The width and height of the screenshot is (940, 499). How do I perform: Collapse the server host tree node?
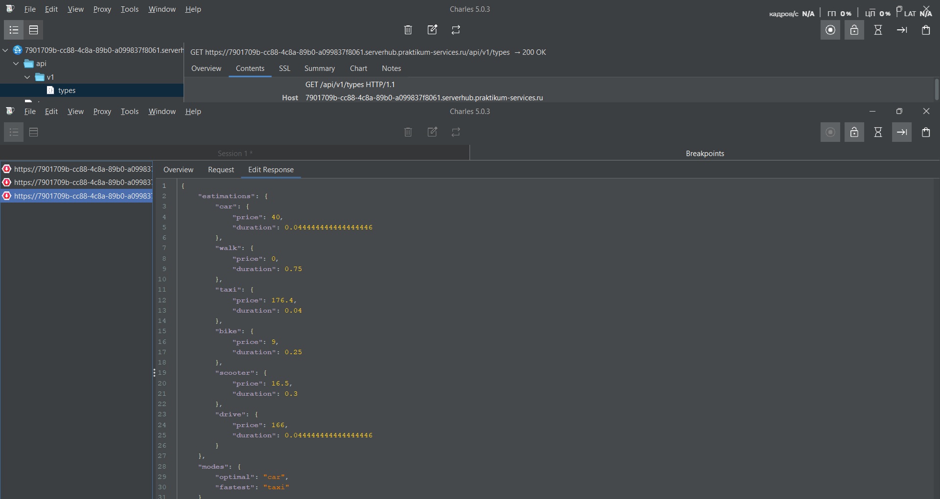click(5, 50)
